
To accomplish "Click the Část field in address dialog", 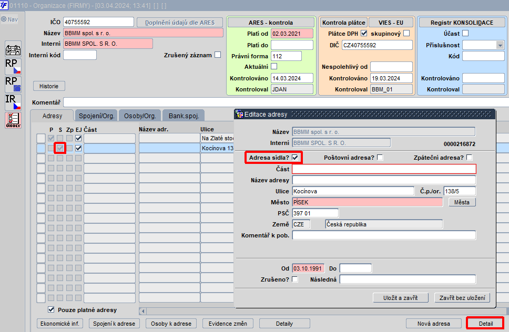I will click(384, 169).
